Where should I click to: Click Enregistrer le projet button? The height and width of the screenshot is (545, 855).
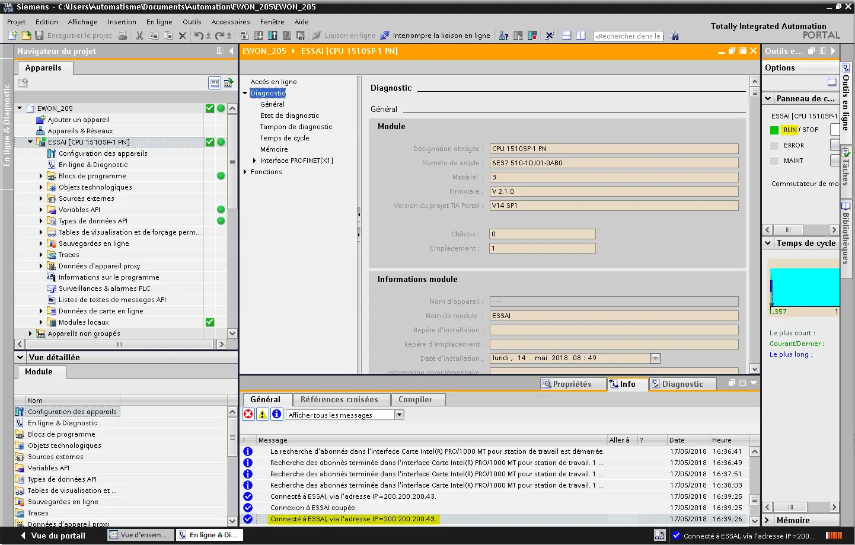pos(74,36)
